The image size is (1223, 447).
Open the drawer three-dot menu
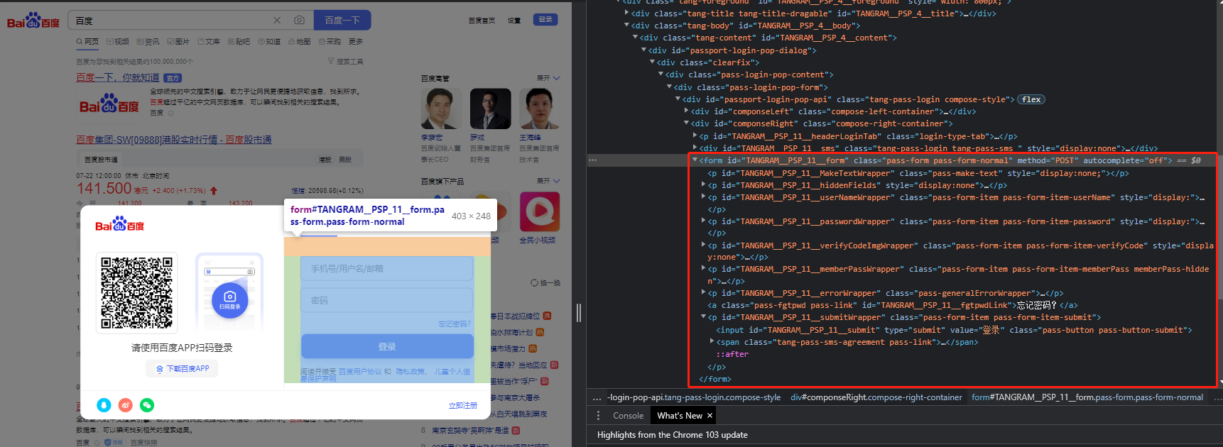(598, 416)
